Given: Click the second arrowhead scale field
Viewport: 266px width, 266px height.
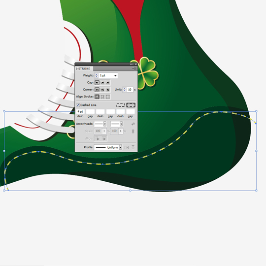Looking at the screenshot, I should (x=114, y=131).
